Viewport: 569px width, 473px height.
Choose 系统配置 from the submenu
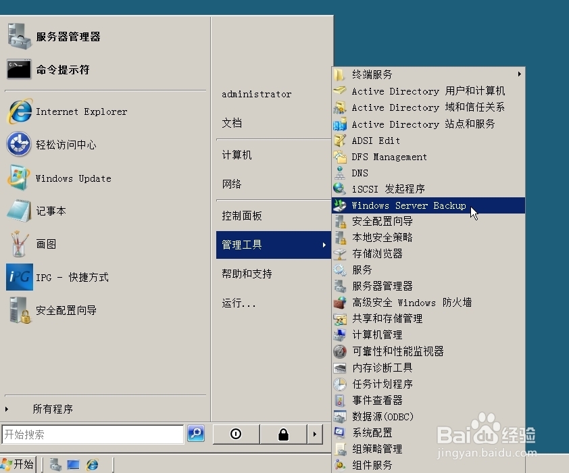point(428,432)
